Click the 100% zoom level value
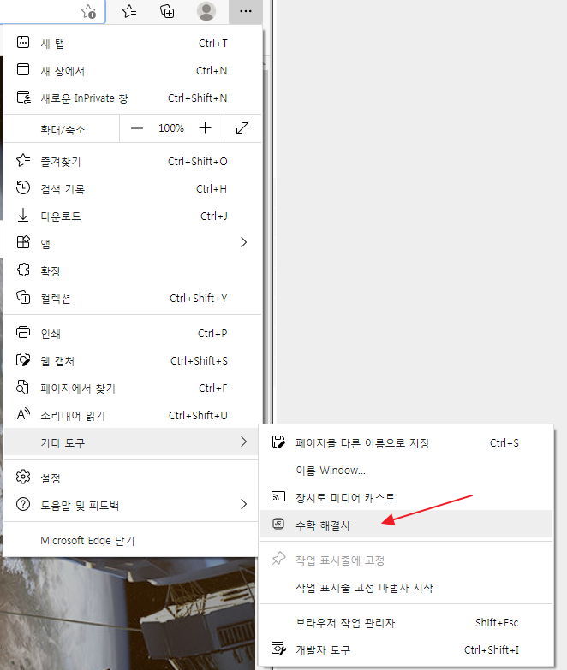 (171, 128)
